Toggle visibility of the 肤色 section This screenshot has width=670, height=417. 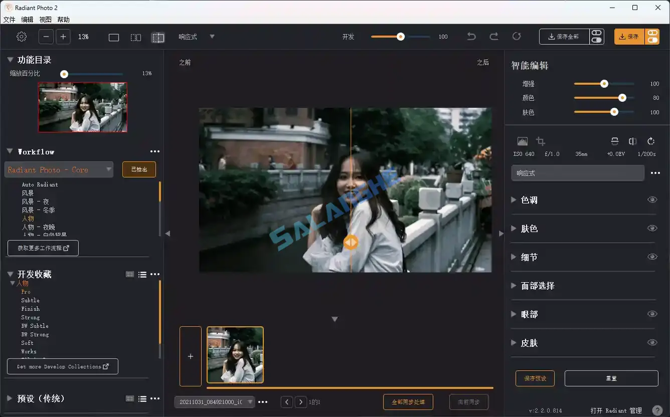pos(652,228)
